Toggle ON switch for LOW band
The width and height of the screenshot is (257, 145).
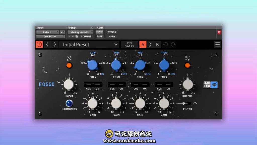(x=98, y=85)
